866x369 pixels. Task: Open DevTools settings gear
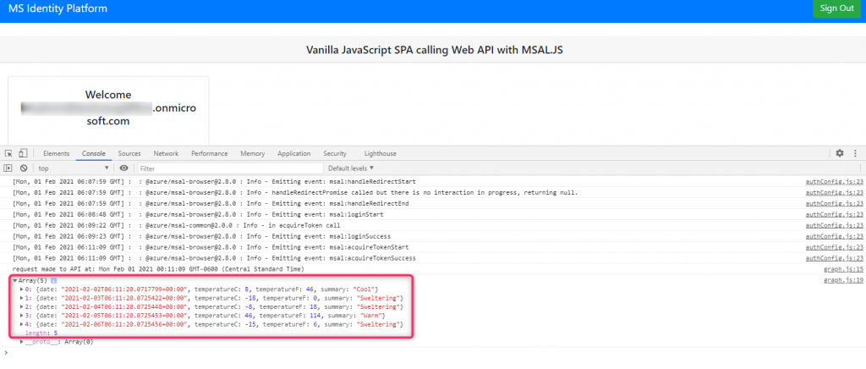pyautogui.click(x=840, y=153)
